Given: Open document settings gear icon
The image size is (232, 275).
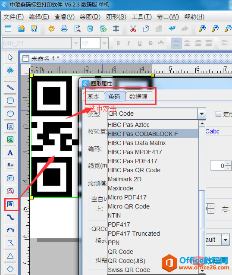Looking at the screenshot, I should pos(51,28).
